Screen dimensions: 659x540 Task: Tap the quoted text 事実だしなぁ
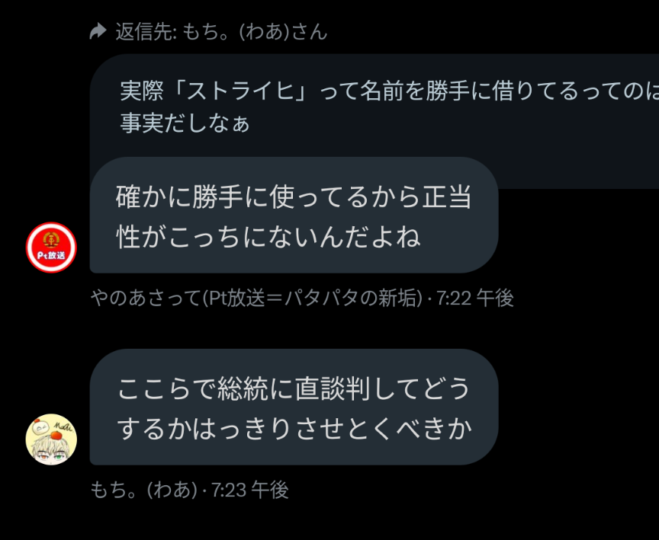click(185, 123)
